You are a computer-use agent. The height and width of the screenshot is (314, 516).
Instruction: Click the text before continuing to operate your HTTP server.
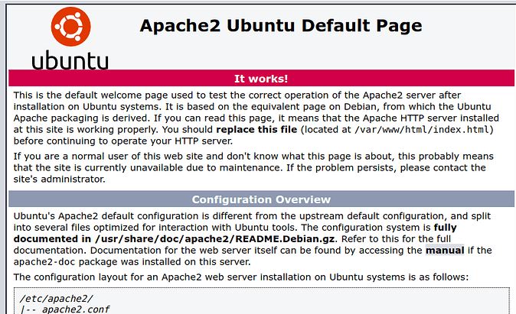[123, 141]
